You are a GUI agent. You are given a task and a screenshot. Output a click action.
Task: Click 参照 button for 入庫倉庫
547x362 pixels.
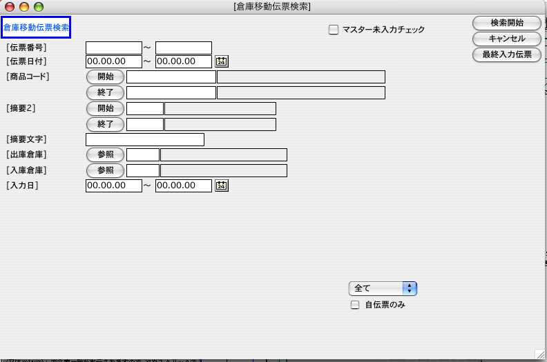[105, 170]
